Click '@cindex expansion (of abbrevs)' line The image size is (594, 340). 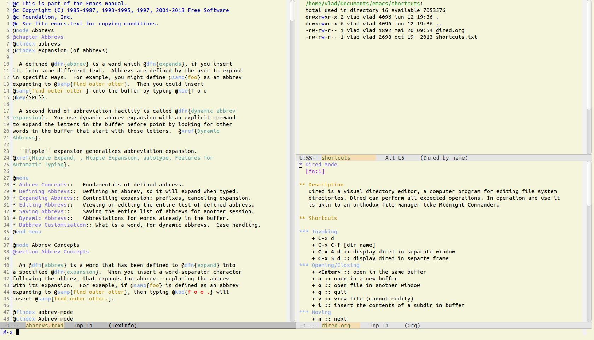60,50
